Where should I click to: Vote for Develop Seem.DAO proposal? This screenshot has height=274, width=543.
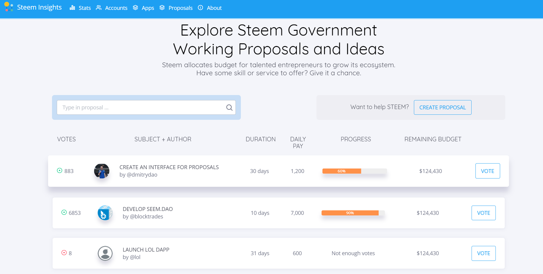pyautogui.click(x=483, y=213)
